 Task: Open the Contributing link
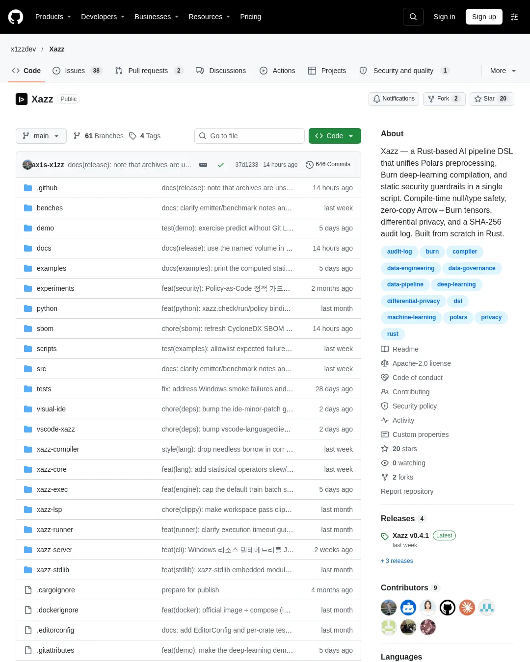pos(411,392)
